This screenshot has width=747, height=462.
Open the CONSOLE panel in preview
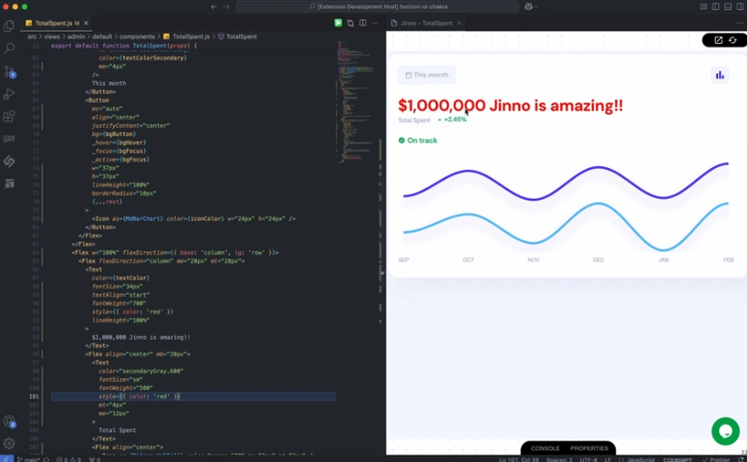tap(545, 448)
